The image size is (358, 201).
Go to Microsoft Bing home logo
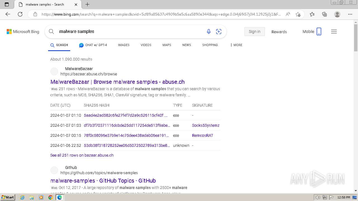(23, 32)
